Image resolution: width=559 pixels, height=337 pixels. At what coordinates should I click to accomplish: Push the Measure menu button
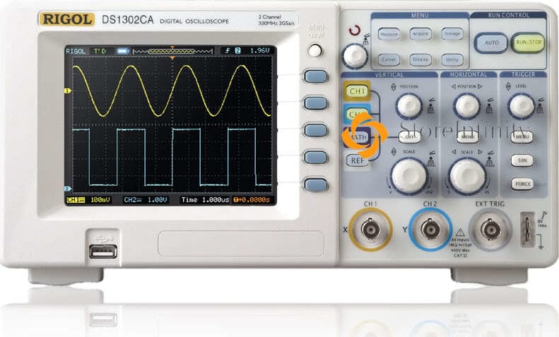[389, 34]
